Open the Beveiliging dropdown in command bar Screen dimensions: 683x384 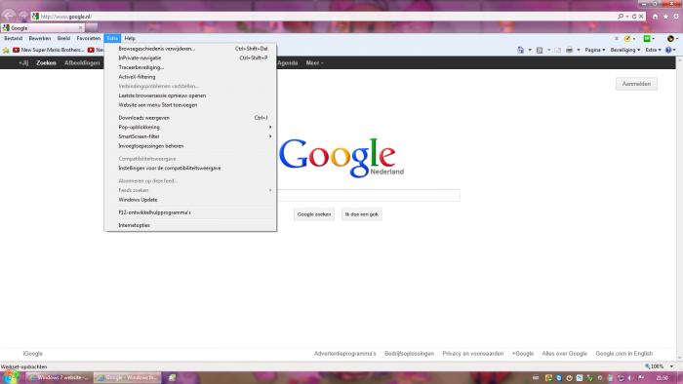click(625, 50)
